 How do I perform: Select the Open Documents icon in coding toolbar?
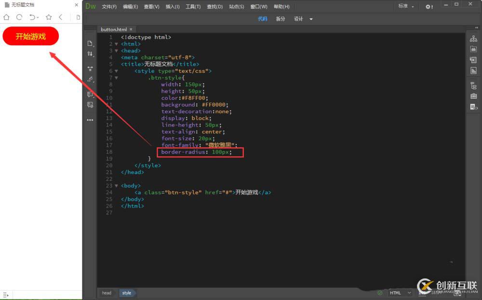90,43
